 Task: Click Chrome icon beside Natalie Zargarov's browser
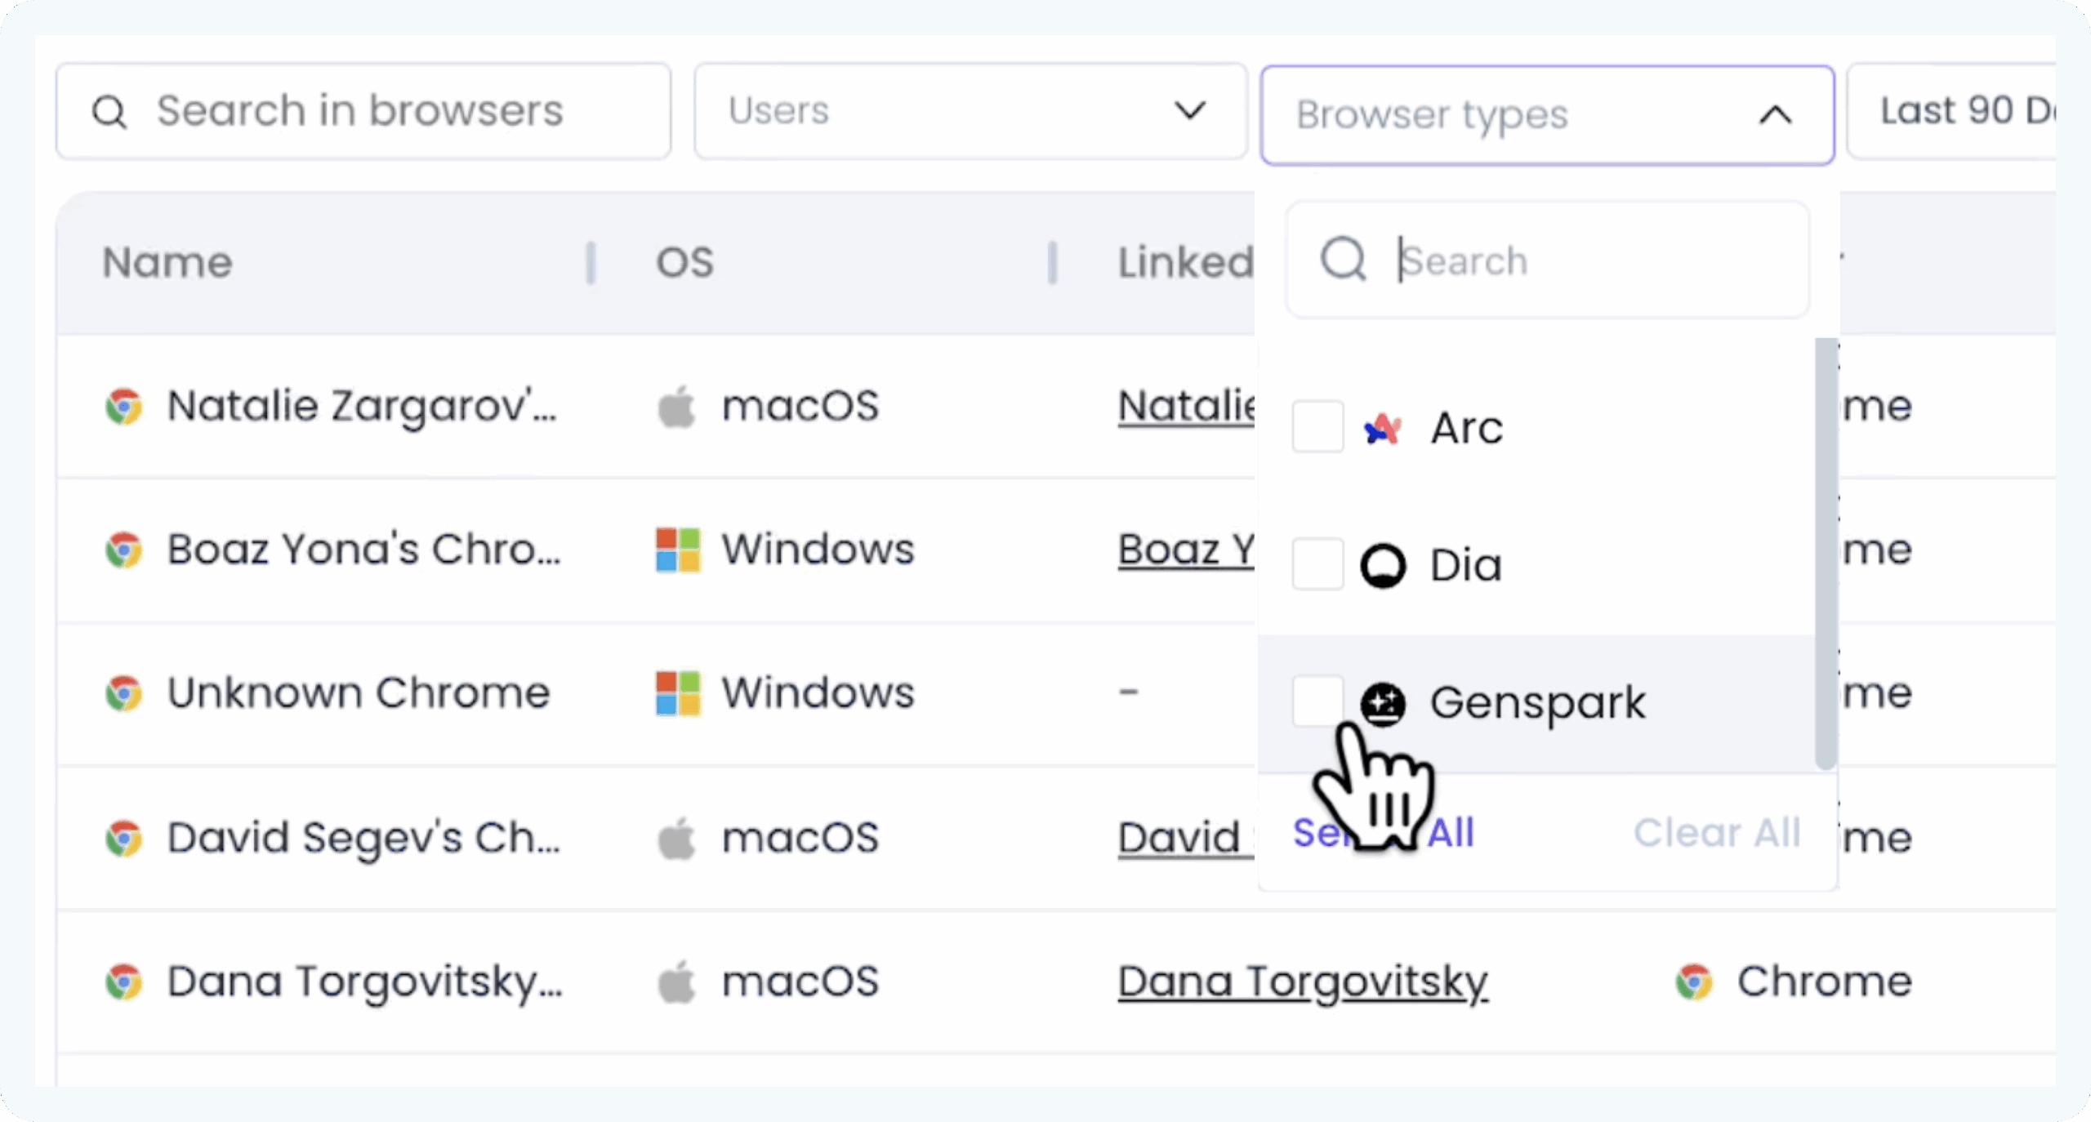tap(124, 406)
